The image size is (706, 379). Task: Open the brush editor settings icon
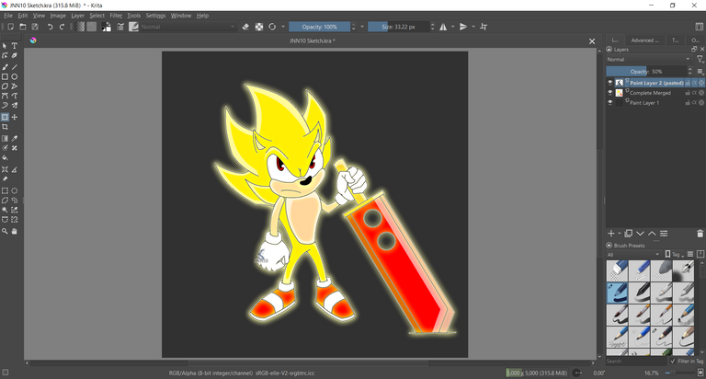120,27
